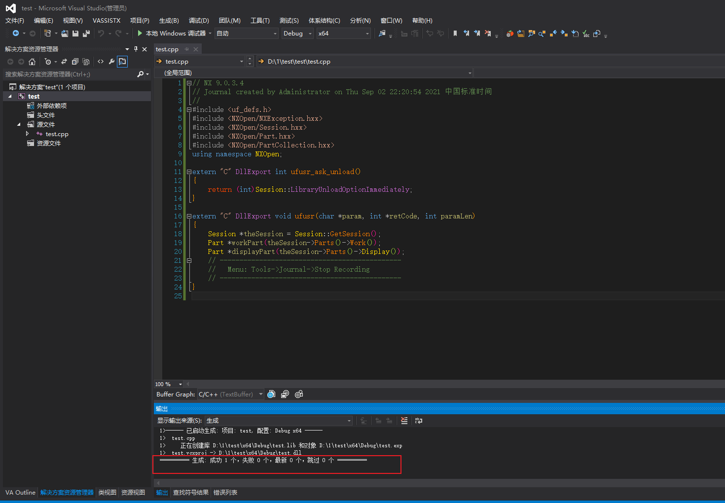Open the 自动 solution configuration dropdown

point(247,34)
